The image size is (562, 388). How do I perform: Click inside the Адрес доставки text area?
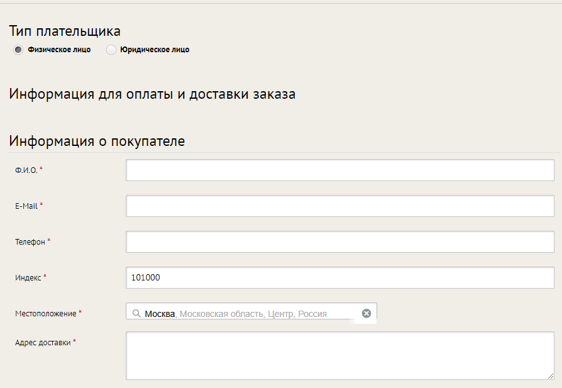click(x=340, y=355)
